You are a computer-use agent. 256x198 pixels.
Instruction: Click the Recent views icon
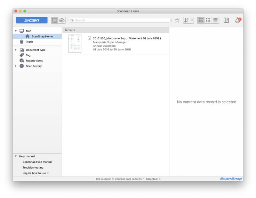[21, 60]
